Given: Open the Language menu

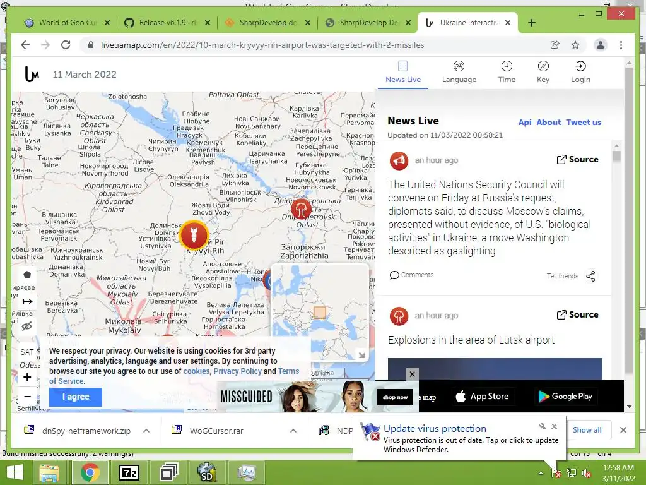Looking at the screenshot, I should tap(459, 72).
